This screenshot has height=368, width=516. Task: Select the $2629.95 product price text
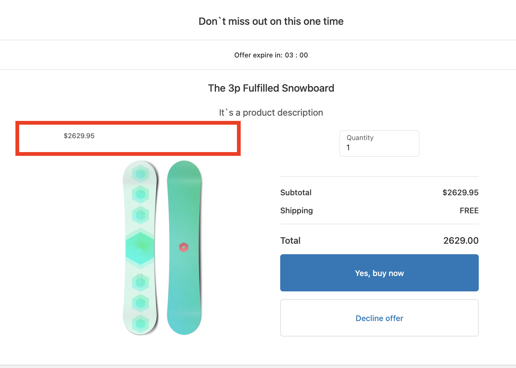click(79, 136)
